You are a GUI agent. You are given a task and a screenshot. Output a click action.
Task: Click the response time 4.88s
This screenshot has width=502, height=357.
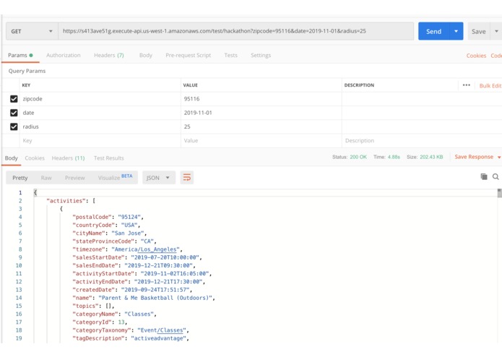tap(394, 157)
